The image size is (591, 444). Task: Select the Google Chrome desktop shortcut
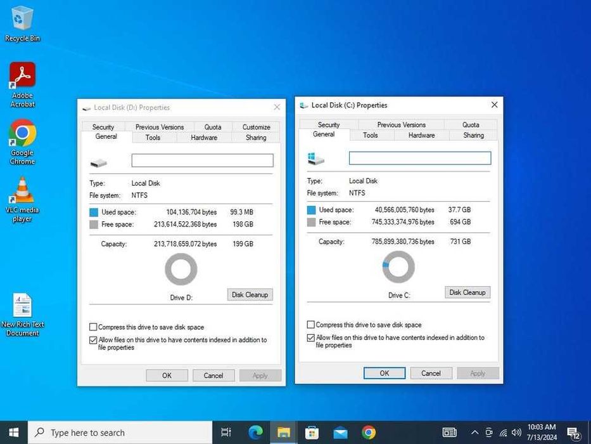coord(22,142)
